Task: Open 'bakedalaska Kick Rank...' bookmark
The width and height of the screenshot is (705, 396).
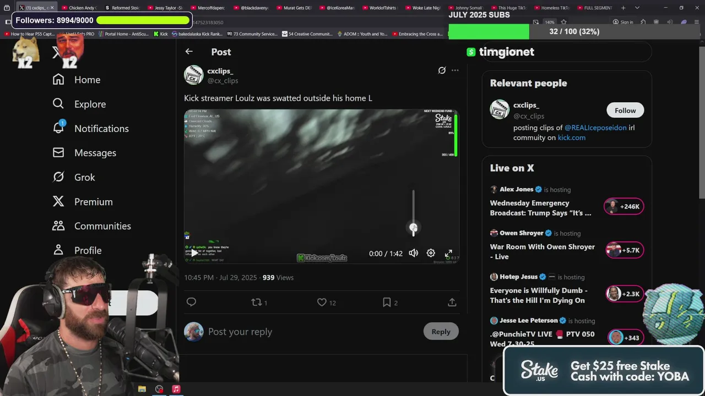Action: 197,34
